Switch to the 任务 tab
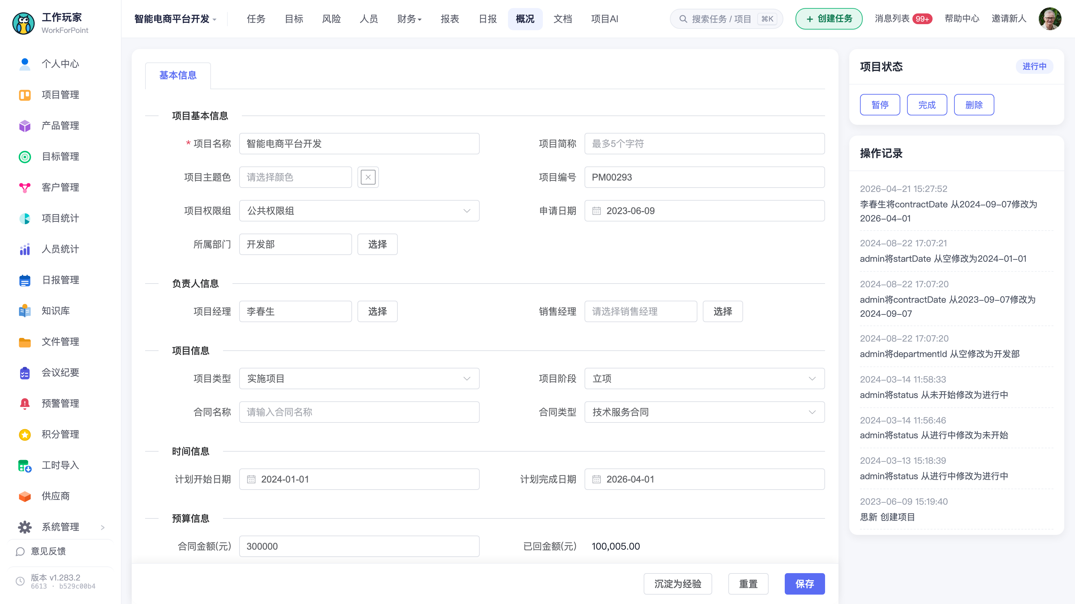 [x=256, y=19]
